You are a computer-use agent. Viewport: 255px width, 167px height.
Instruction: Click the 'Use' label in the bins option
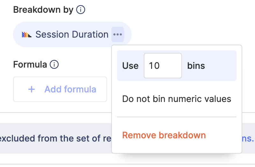[x=130, y=66]
